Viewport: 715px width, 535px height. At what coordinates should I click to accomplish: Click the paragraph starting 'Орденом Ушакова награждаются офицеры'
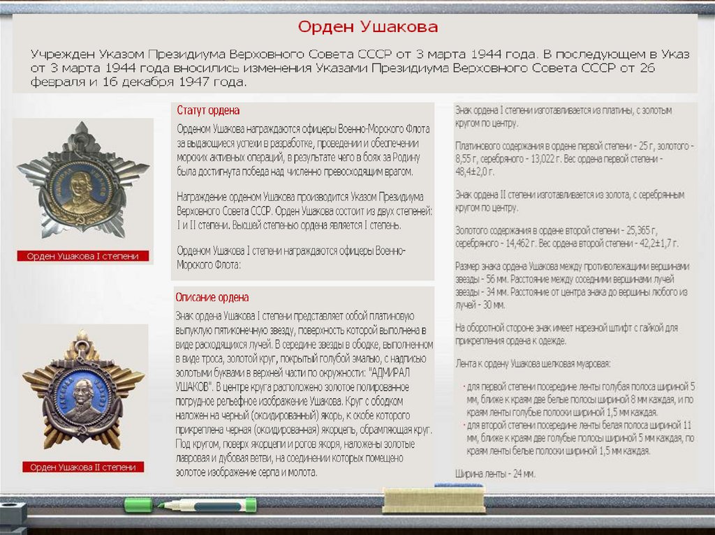click(x=303, y=151)
